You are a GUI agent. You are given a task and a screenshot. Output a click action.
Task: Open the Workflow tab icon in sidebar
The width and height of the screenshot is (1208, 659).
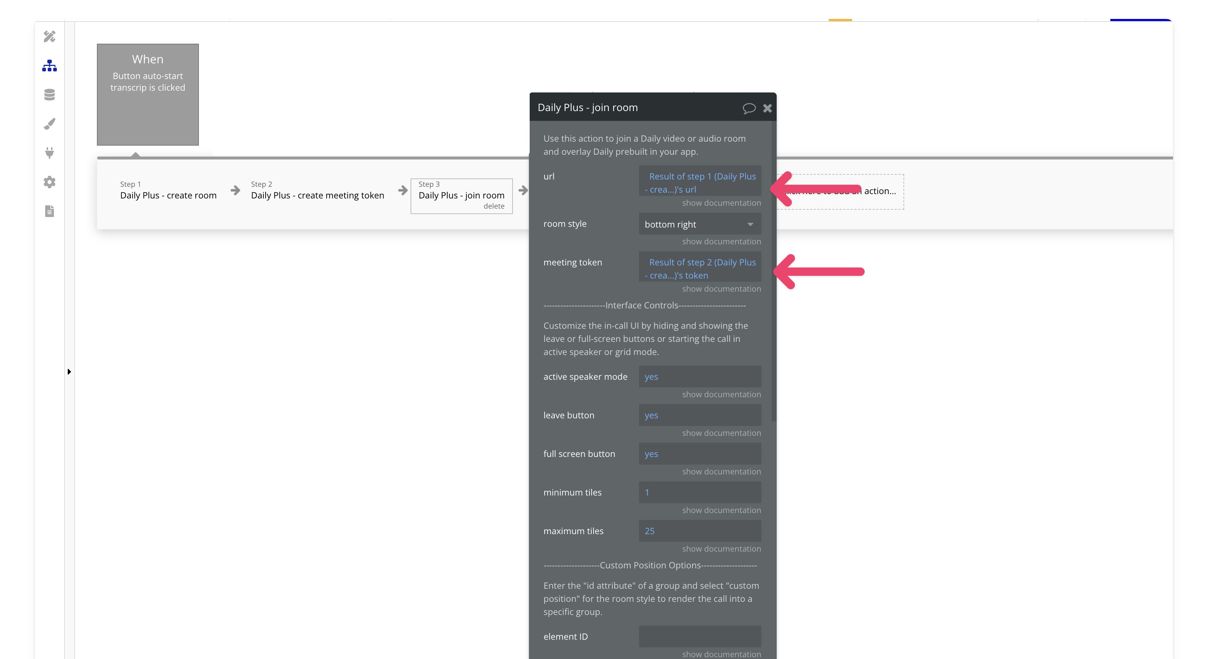[x=49, y=66]
